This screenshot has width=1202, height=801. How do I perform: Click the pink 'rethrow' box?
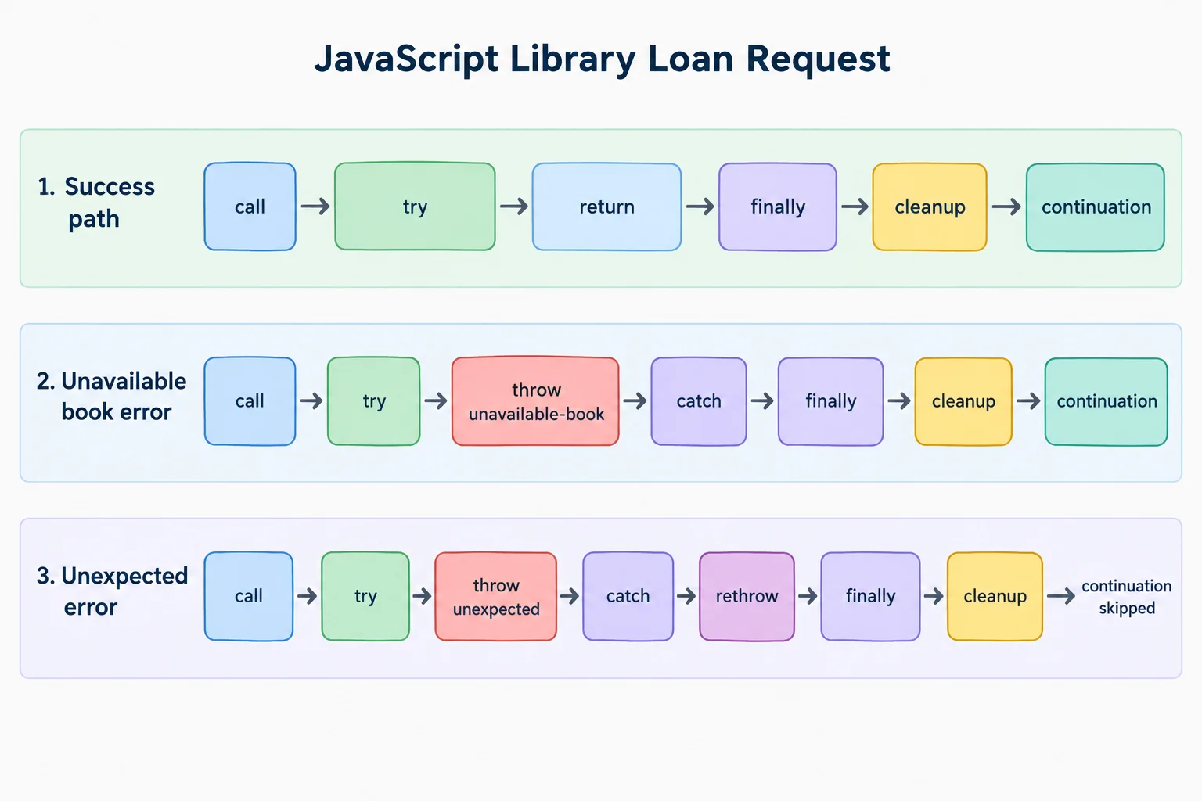click(747, 597)
